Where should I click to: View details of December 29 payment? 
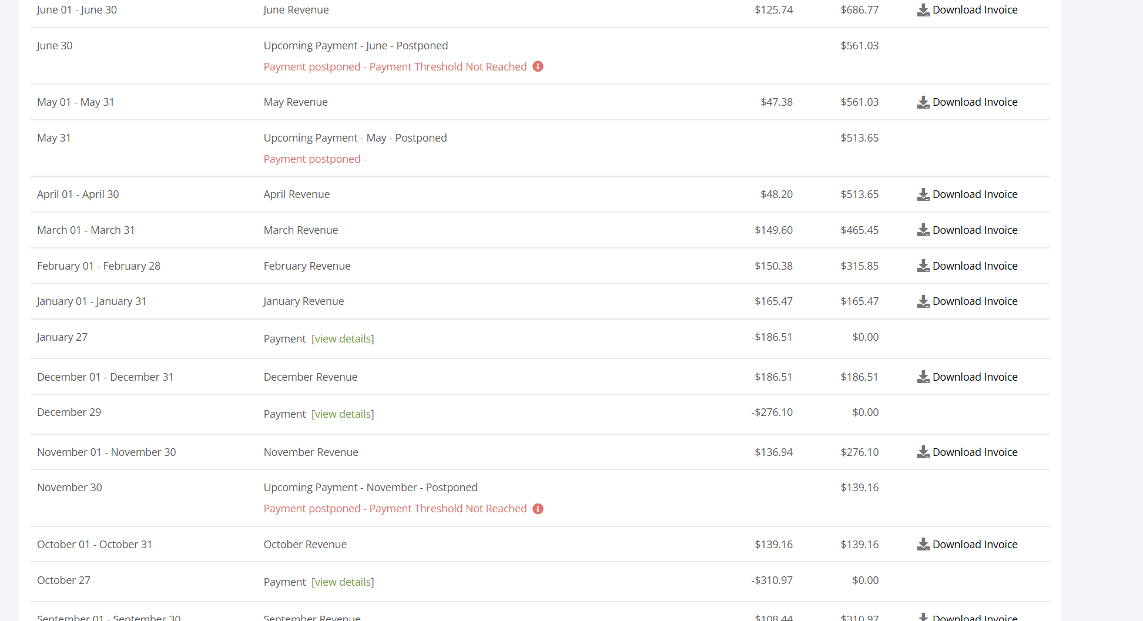click(343, 414)
